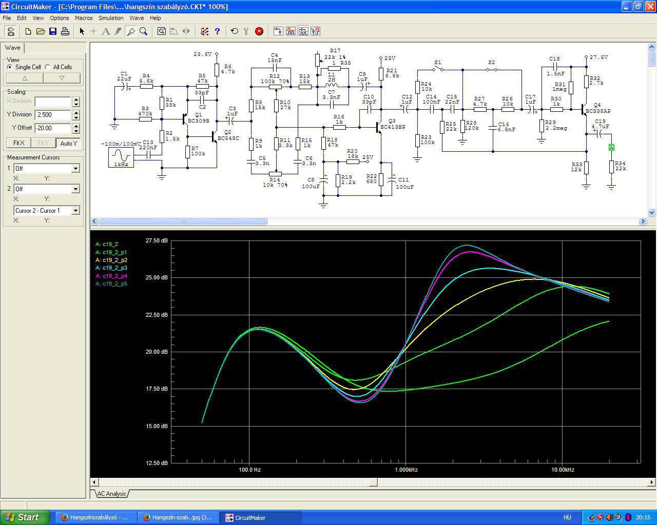Open Measurement Cursor 1 dropdown
Viewport: 657px width, 525px height.
pyautogui.click(x=75, y=169)
